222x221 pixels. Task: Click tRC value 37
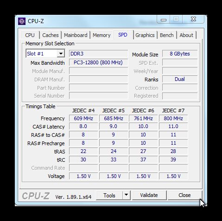pyautogui.click(x=143, y=160)
